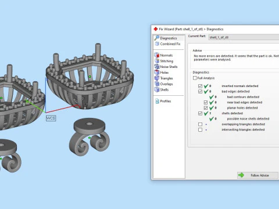This screenshot has width=279, height=209.
Task: Select the Diagnostics page label
Action: [169, 38]
